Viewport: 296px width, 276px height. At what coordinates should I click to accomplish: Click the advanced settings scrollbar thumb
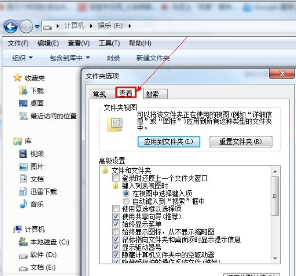[x=275, y=196]
